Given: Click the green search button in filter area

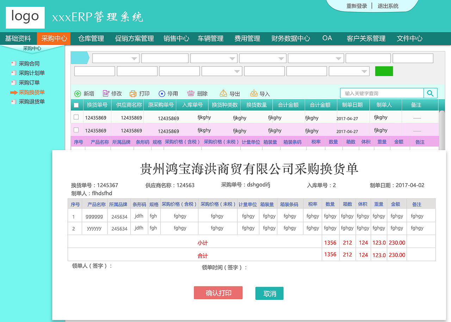Looking at the screenshot, I should [x=384, y=71].
